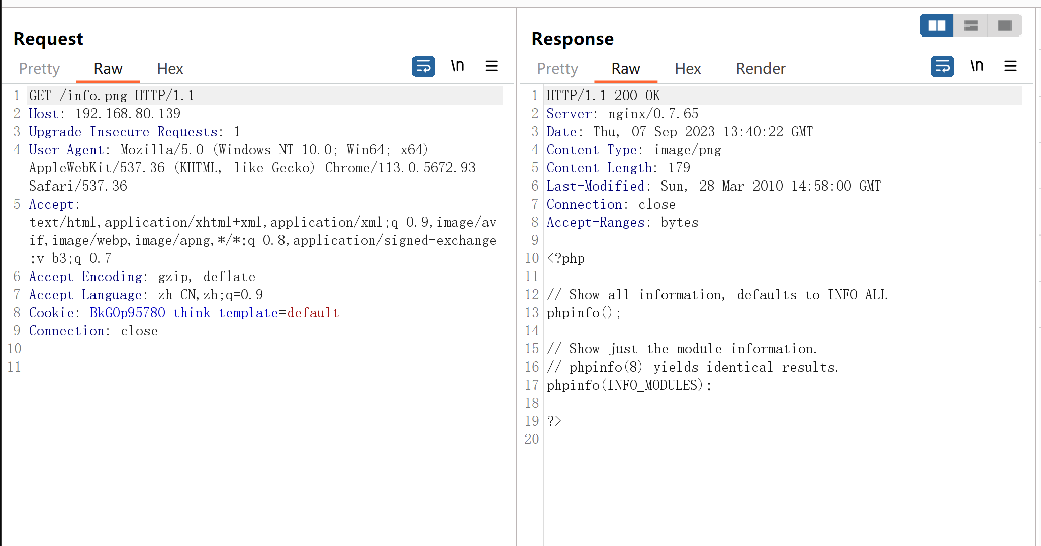Click the cookie value 'default'

pyautogui.click(x=313, y=313)
